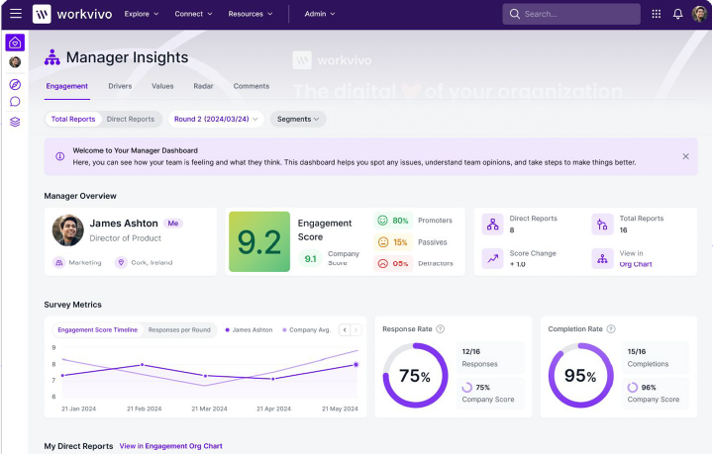
Task: Switch to Direct Reports view
Action: tap(131, 119)
